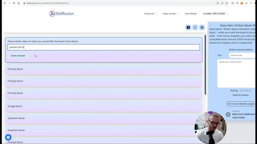Click the browser address bar URL
Screen dimensions: 257x144
(47, 3)
